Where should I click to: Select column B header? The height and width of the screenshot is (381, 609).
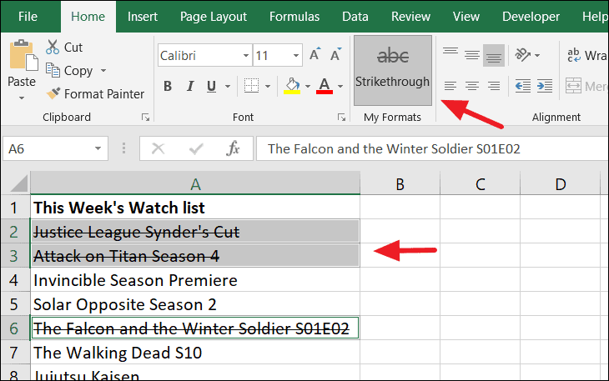pos(400,183)
